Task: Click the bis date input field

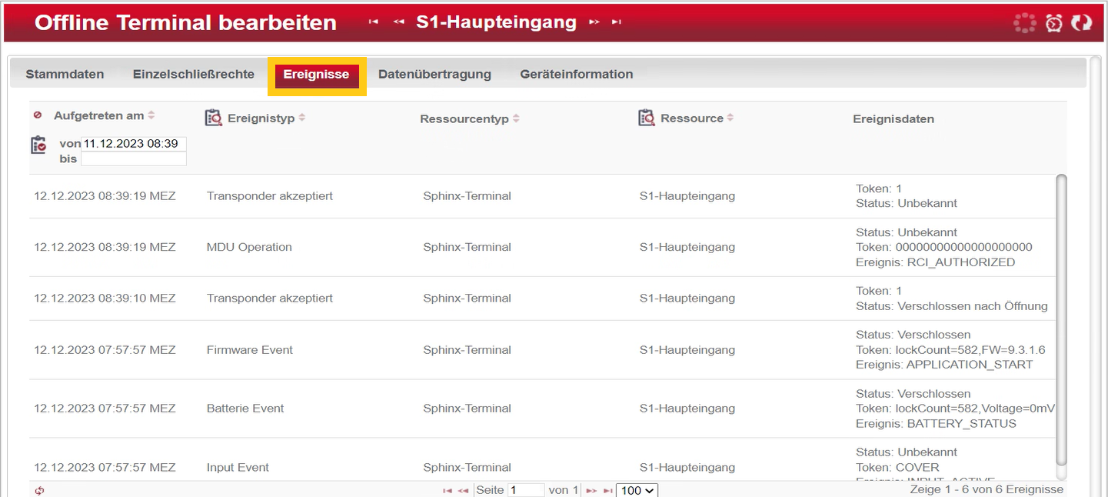Action: [x=133, y=158]
